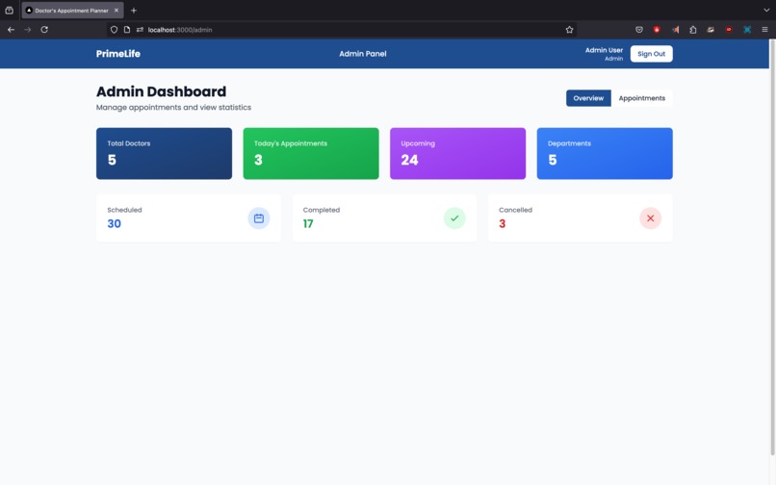Click the red shield extension icon

click(x=657, y=30)
